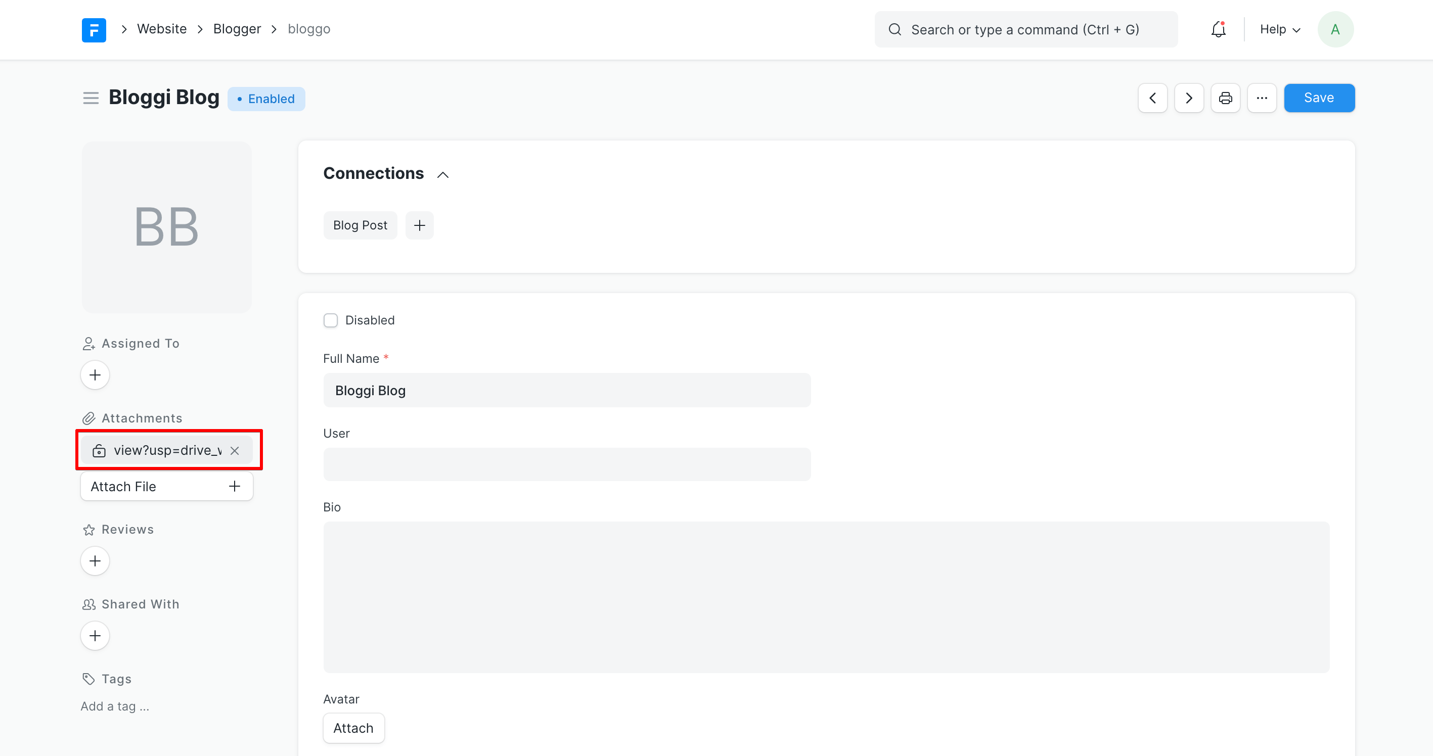Navigate to Website breadcrumb
The height and width of the screenshot is (756, 1433).
coord(162,29)
